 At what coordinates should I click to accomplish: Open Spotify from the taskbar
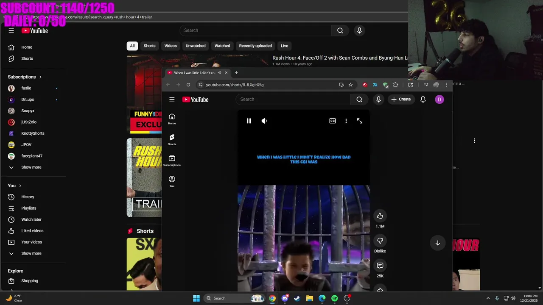click(334, 298)
